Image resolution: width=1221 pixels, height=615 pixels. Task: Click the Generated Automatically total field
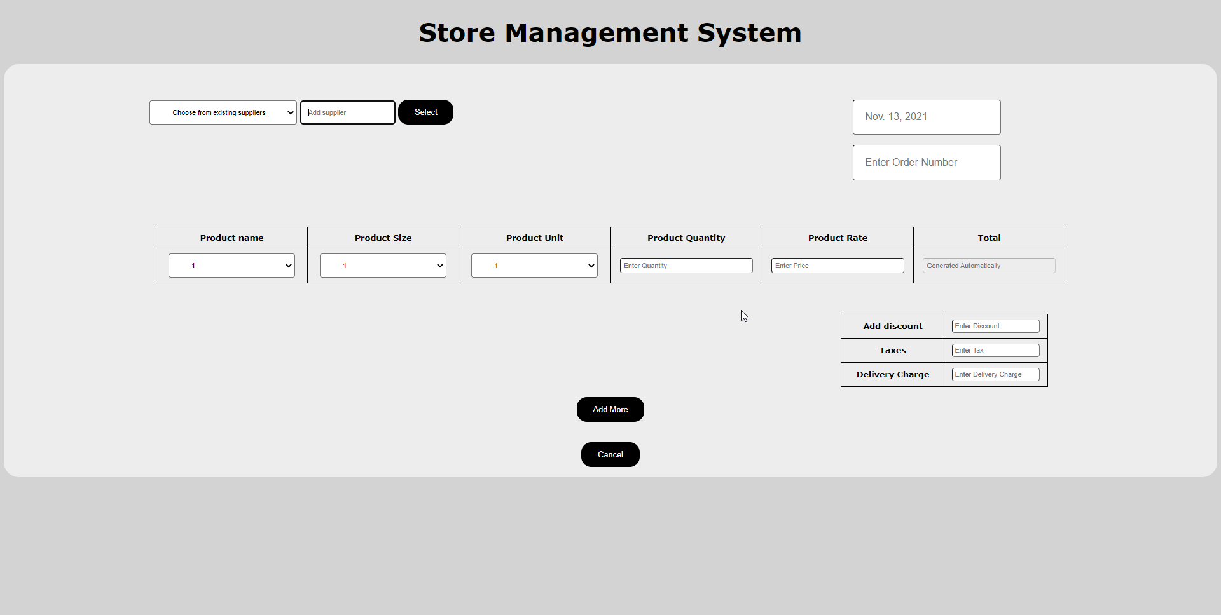(989, 266)
